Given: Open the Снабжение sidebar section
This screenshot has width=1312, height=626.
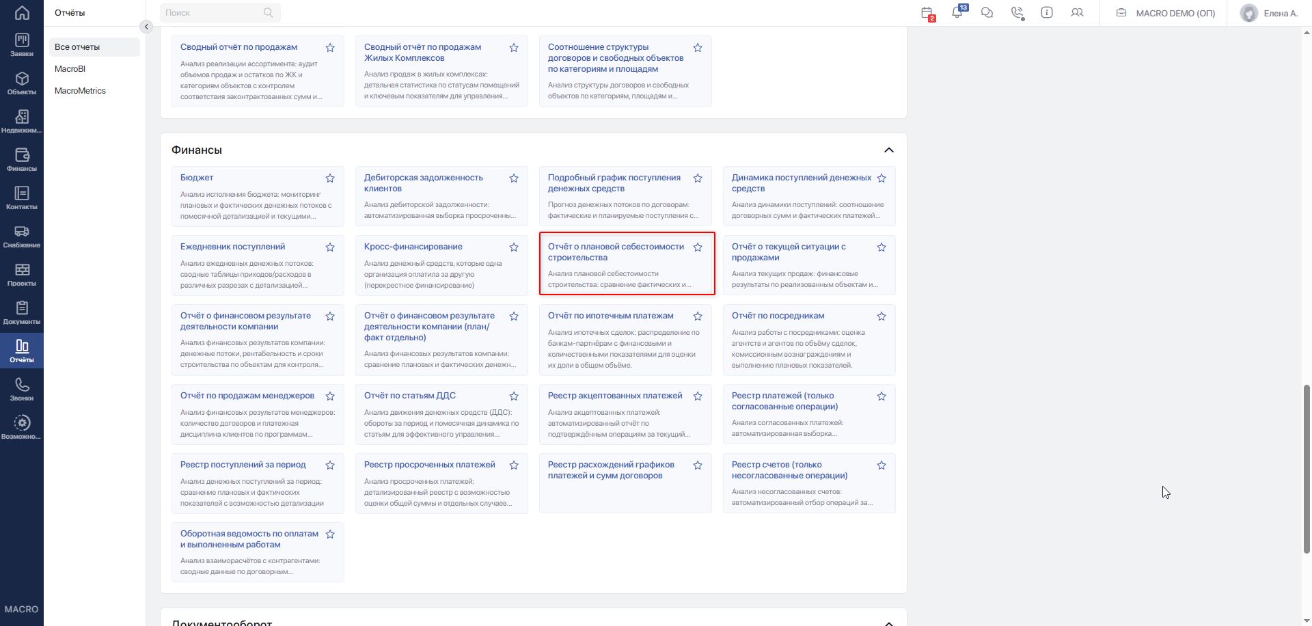Looking at the screenshot, I should [22, 236].
